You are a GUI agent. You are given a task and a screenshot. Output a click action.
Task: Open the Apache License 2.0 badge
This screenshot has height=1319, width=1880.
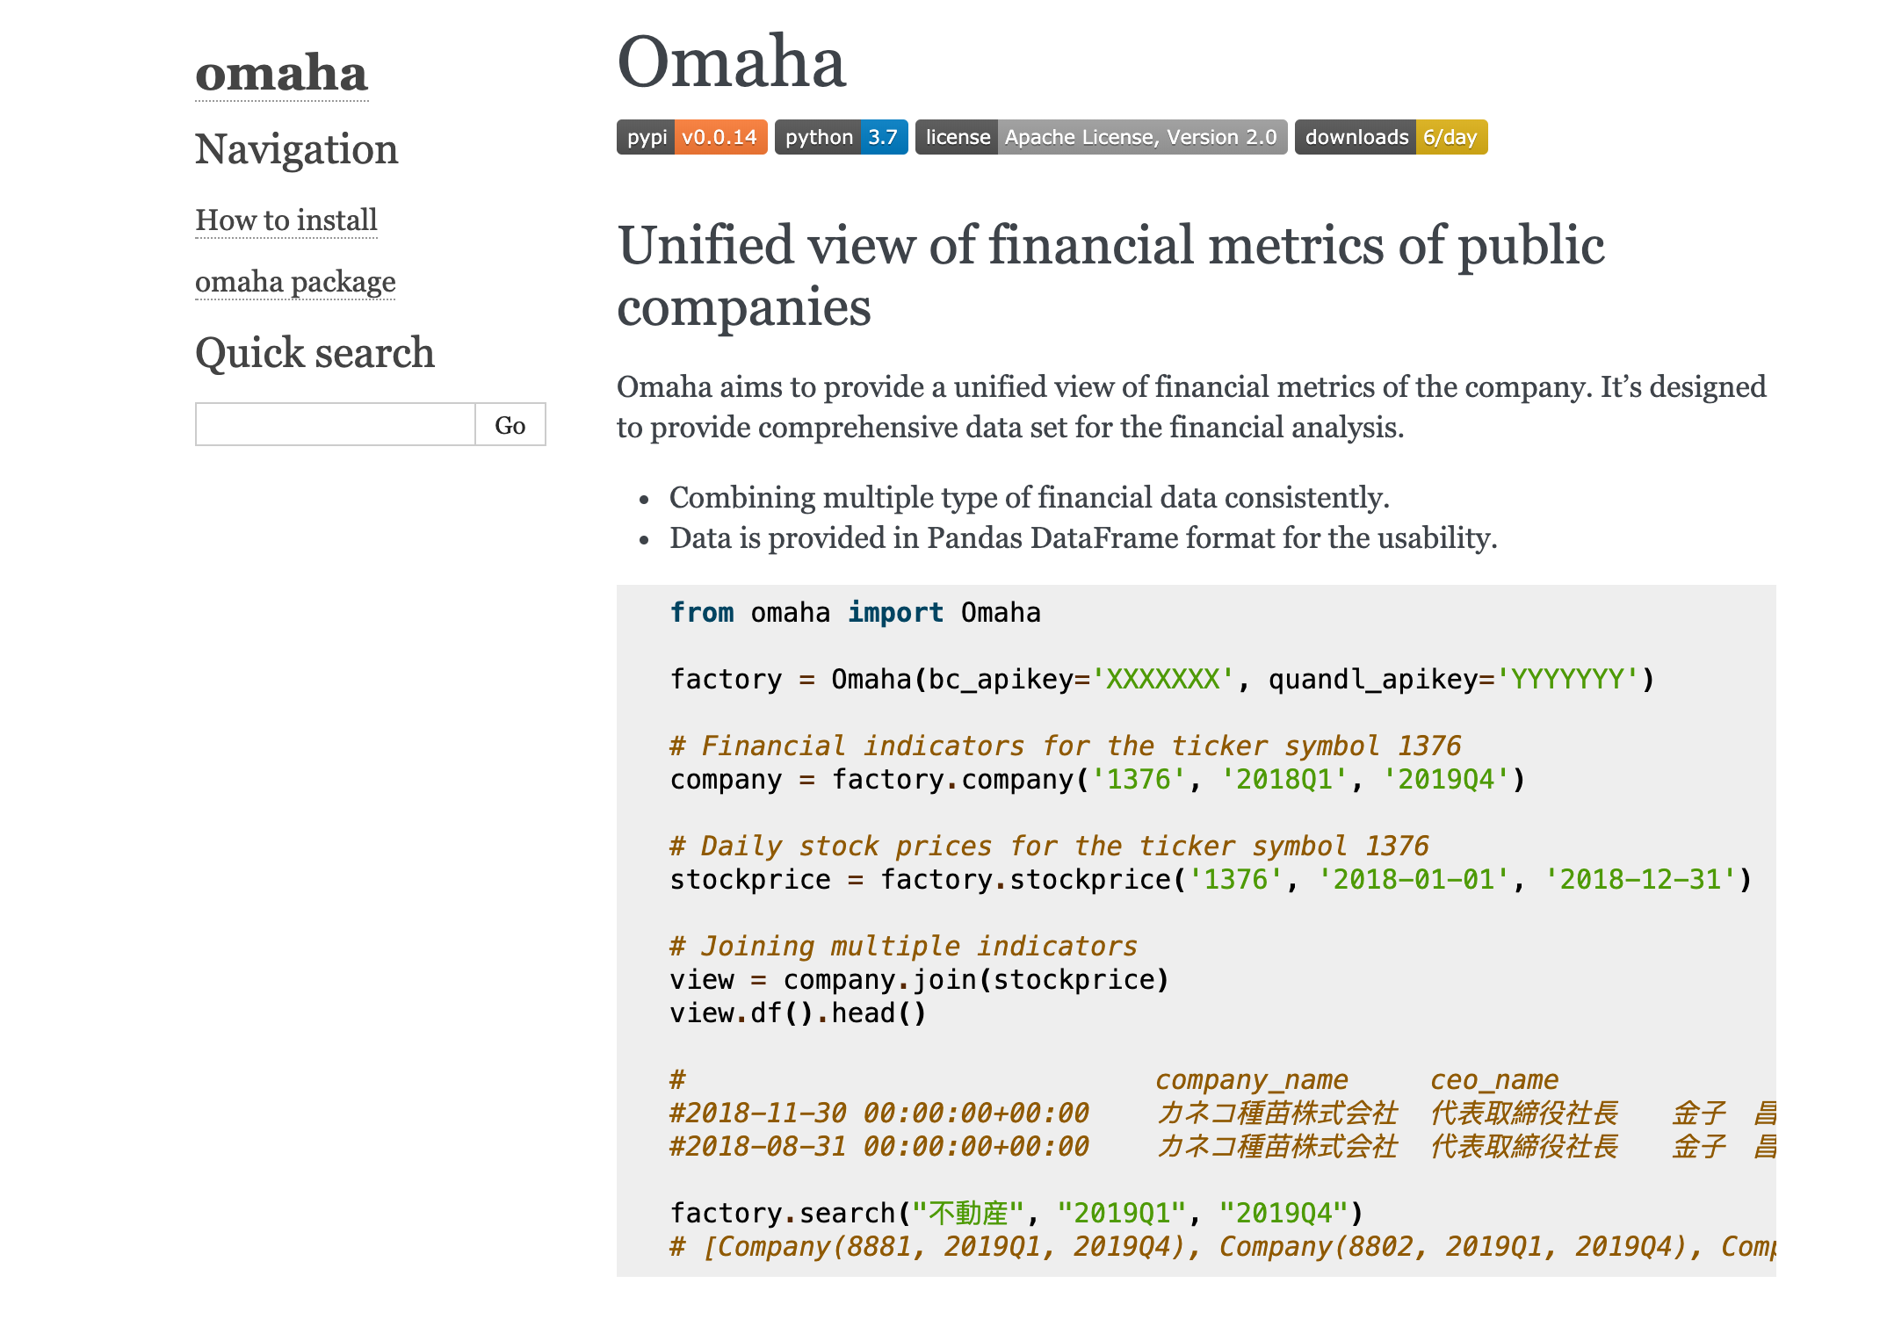(x=1101, y=137)
